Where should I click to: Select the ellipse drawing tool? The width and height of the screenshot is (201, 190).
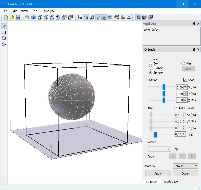[x=4, y=38]
